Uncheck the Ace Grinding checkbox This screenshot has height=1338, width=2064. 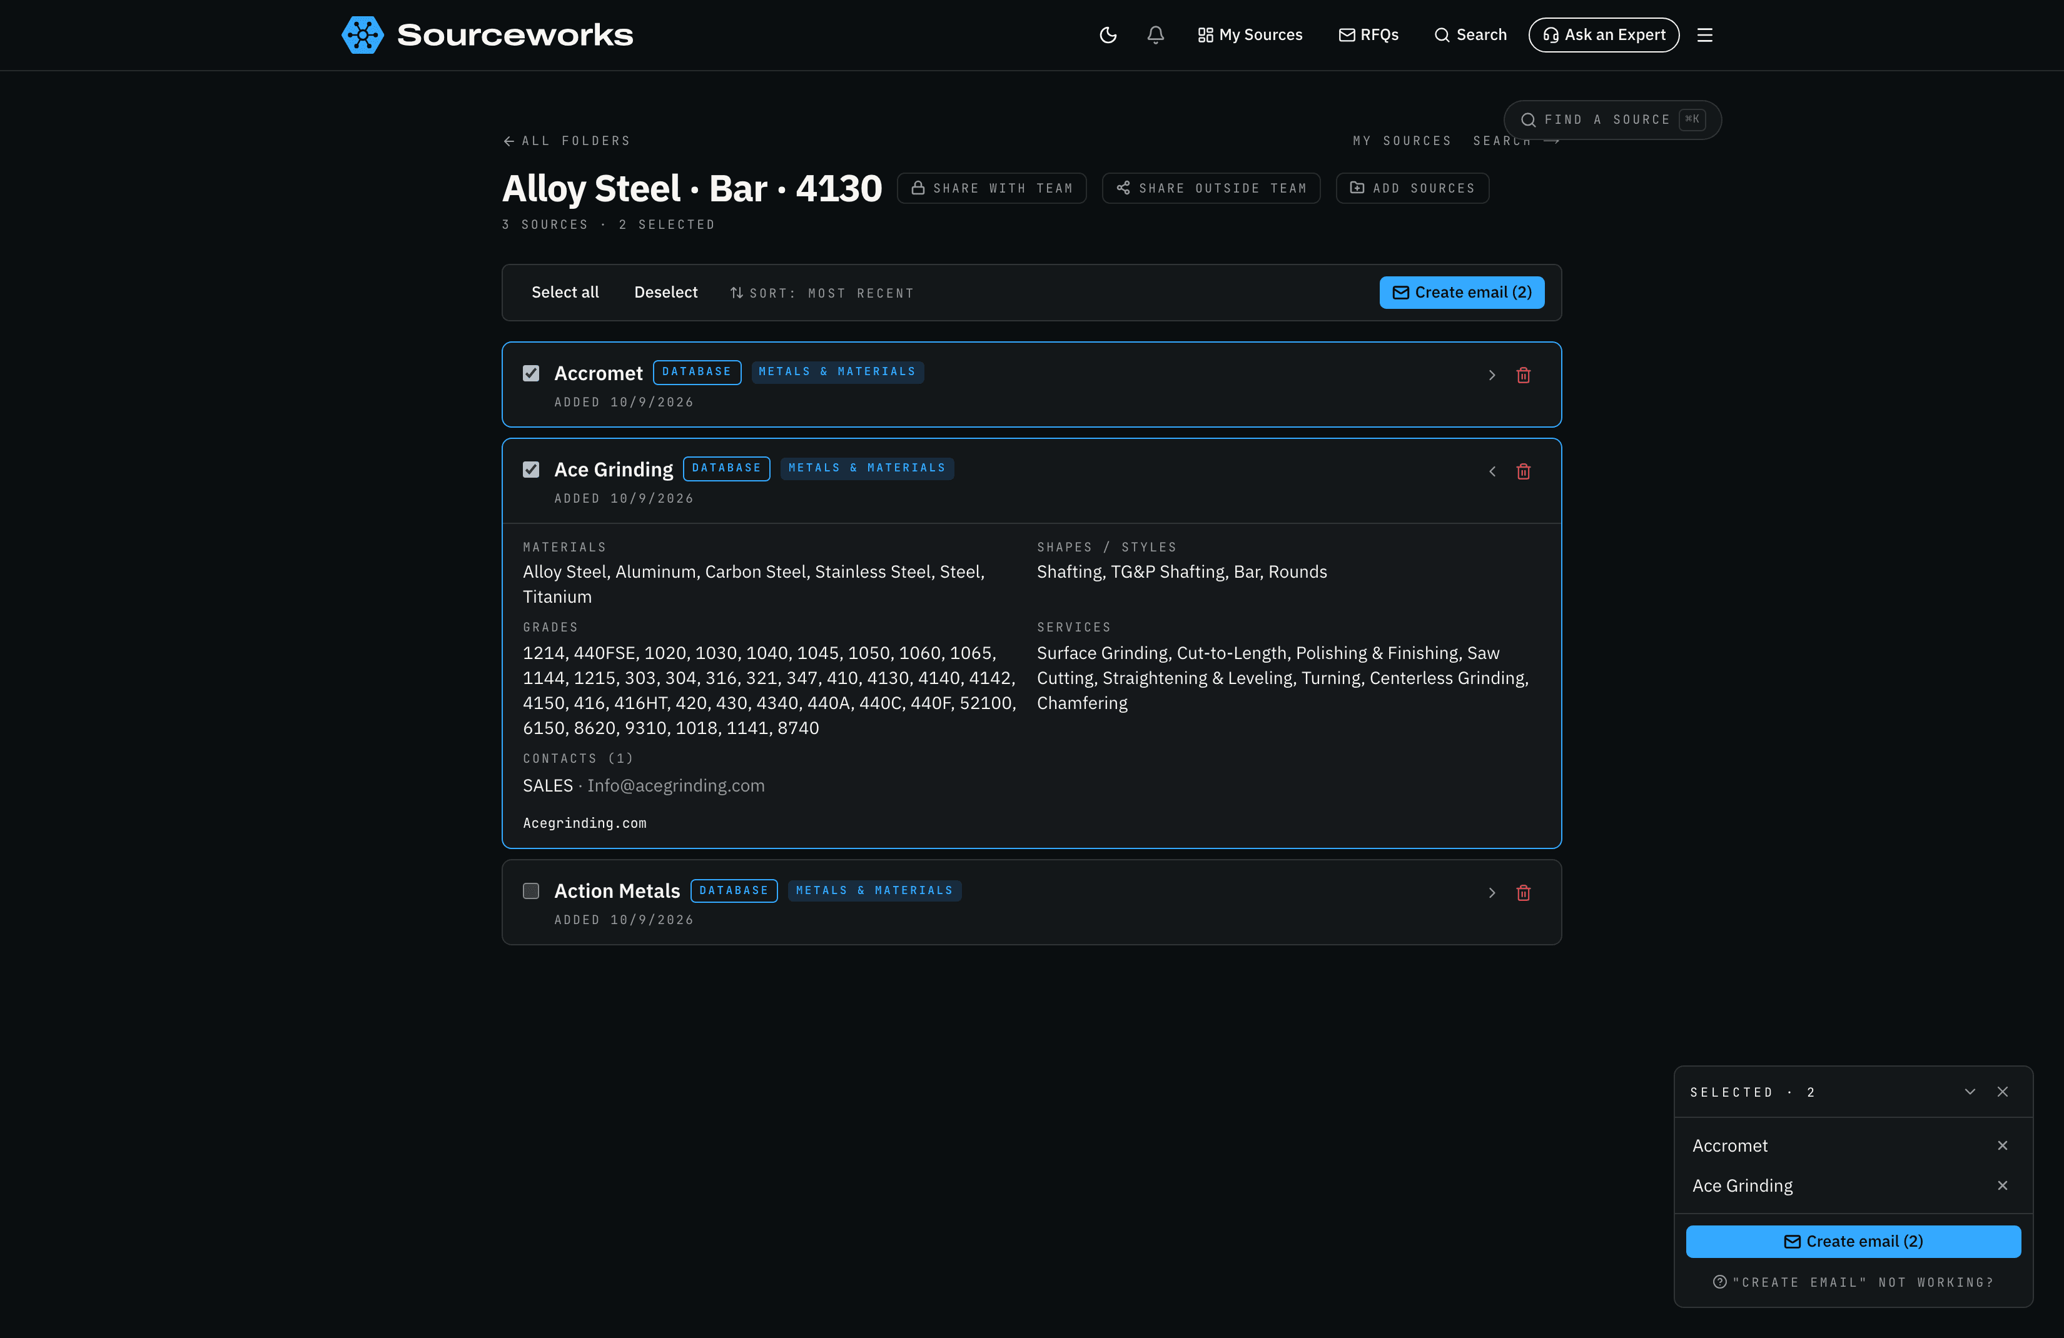click(531, 470)
